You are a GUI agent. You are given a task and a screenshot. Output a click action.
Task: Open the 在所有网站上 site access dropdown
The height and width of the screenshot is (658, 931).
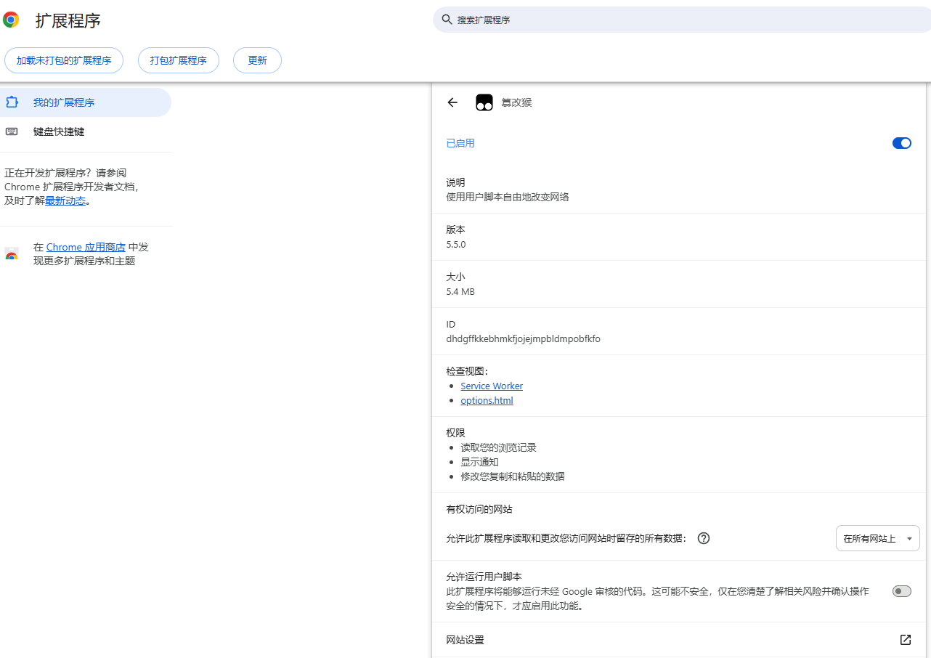[x=878, y=538]
